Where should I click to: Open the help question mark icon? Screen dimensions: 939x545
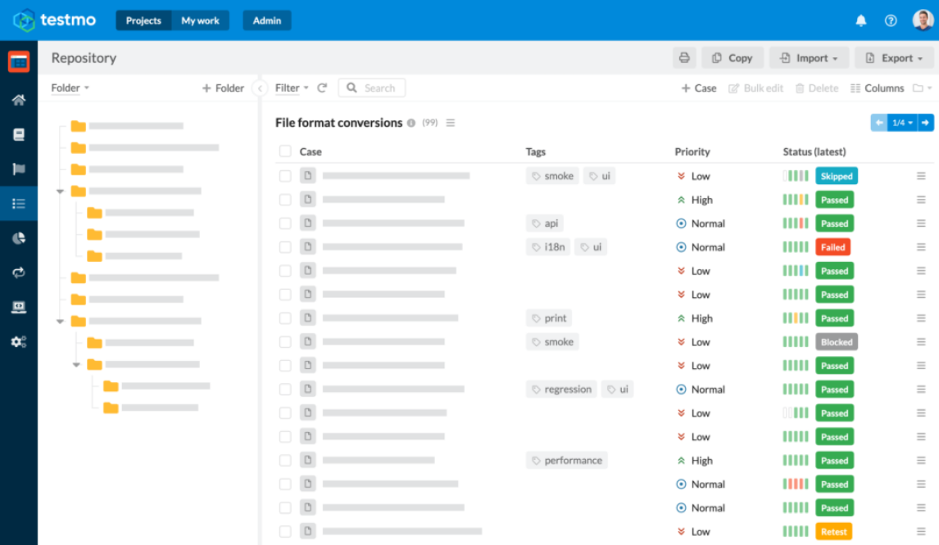coord(891,20)
